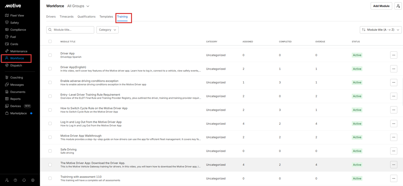Click the Safety shield icon in sidebar
Image resolution: width=403 pixels, height=186 pixels.
tap(7, 23)
